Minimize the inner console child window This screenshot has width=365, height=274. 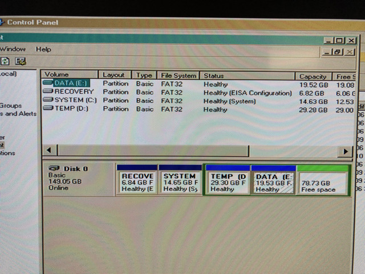coord(327,52)
